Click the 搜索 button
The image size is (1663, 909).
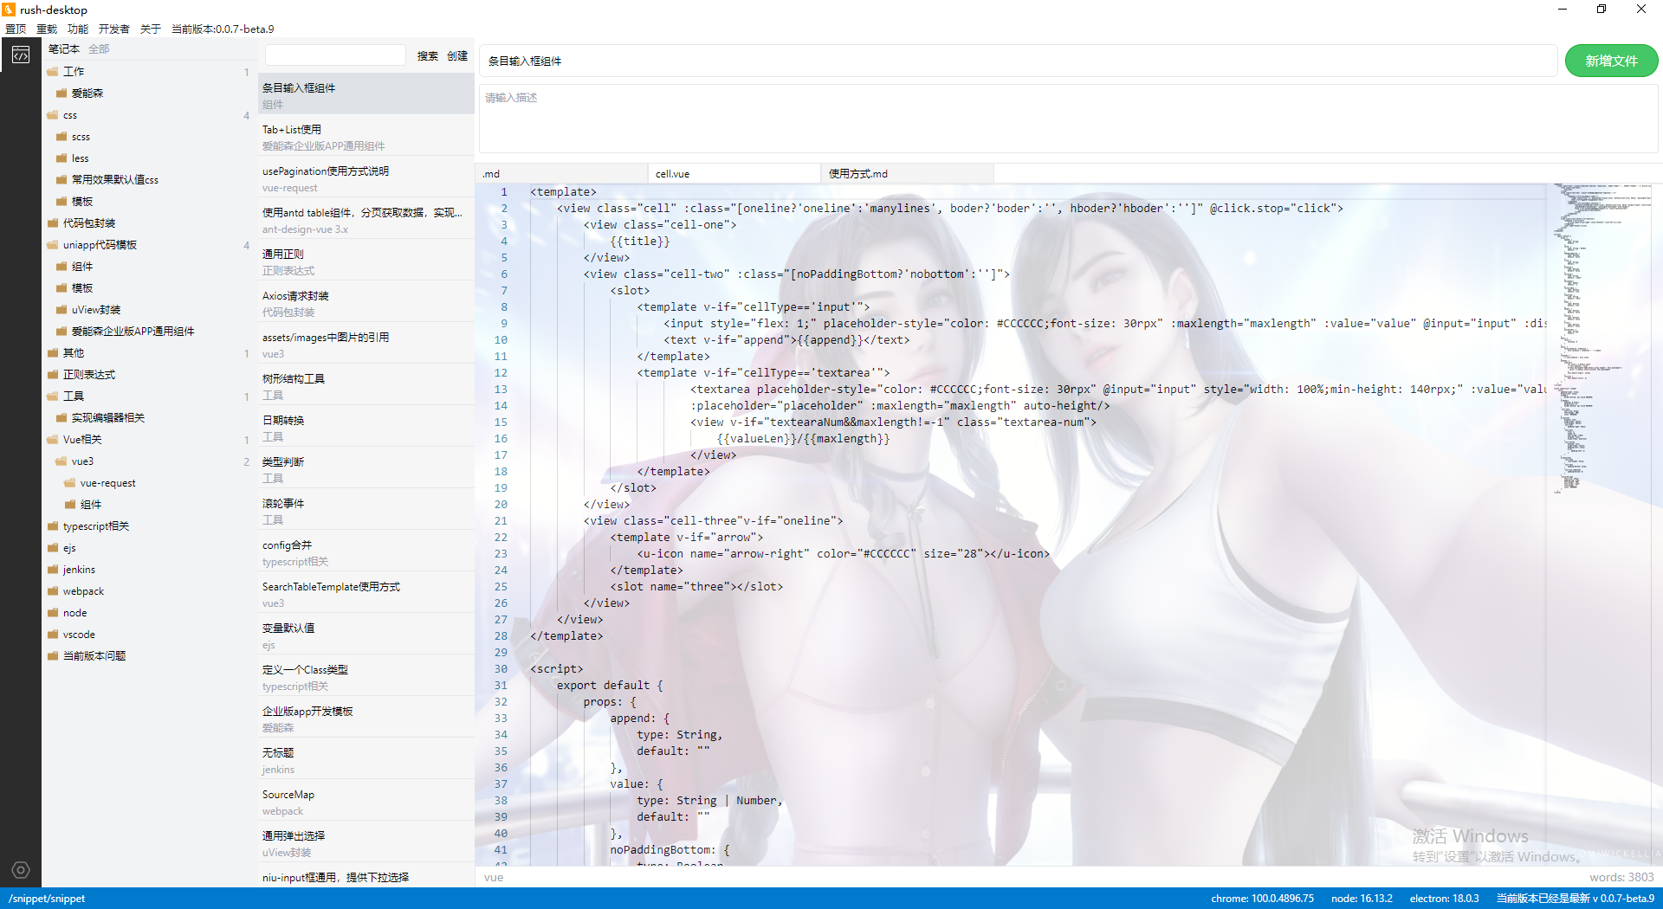[428, 56]
